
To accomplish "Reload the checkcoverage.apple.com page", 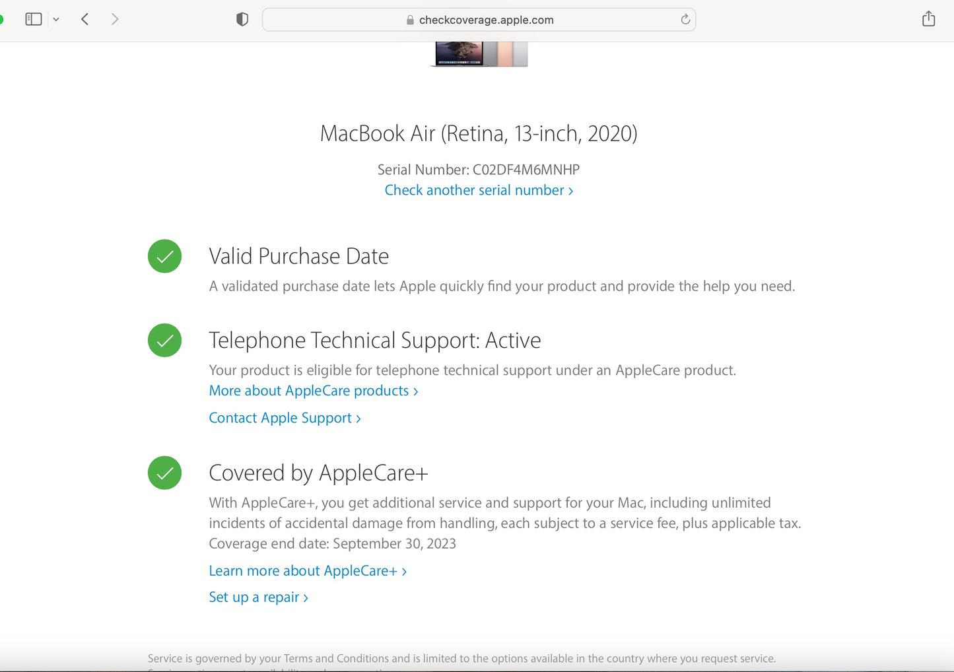I will (685, 19).
